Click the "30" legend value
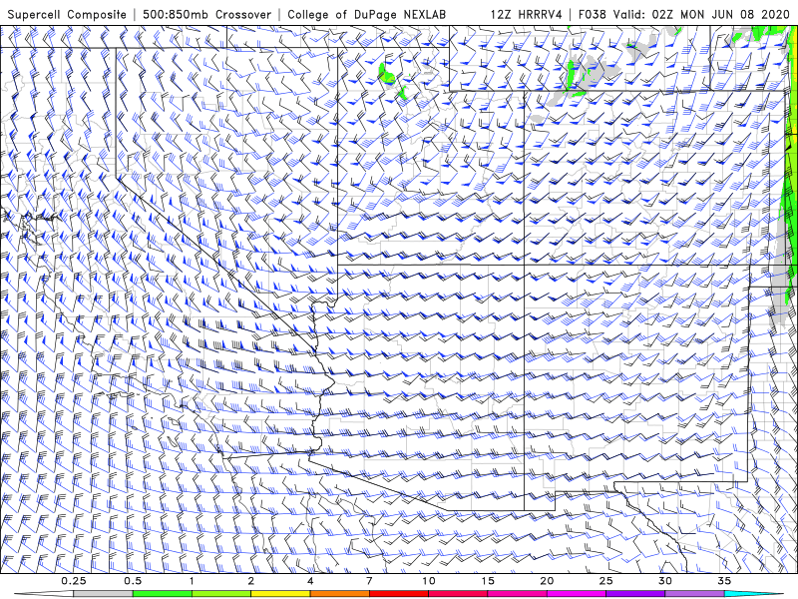The width and height of the screenshot is (798, 599). (x=664, y=581)
